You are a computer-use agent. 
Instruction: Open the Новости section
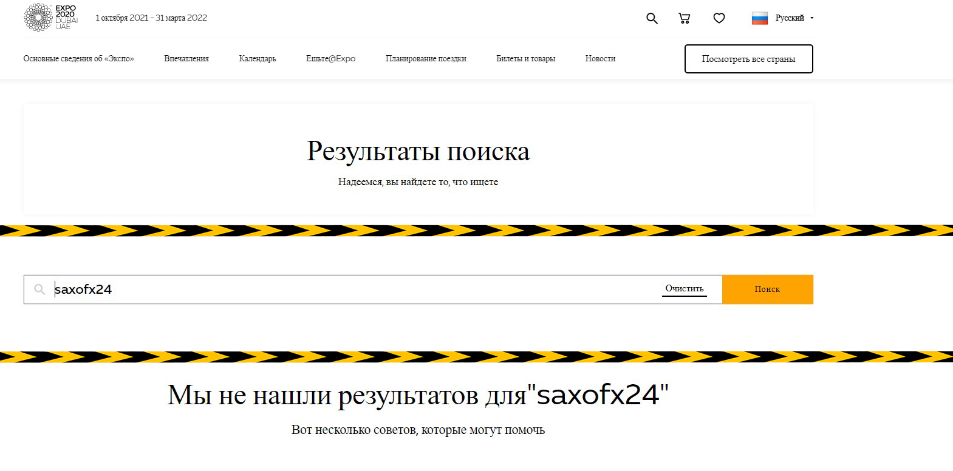[600, 59]
